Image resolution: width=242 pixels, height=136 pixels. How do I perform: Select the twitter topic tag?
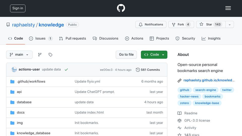pos(227,90)
